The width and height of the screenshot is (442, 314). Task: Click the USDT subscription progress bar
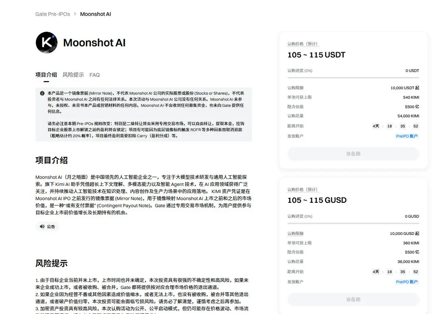353,78
